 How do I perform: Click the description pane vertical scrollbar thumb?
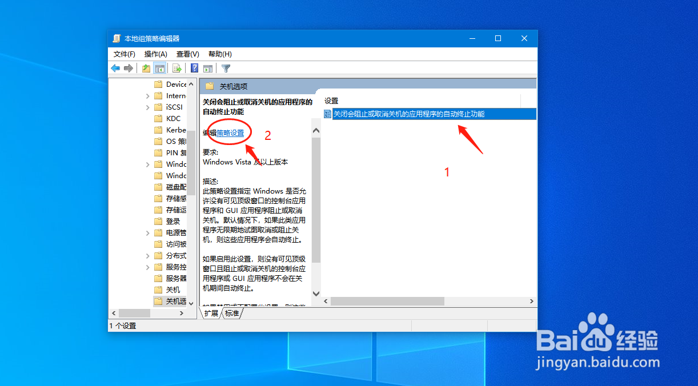(x=316, y=199)
